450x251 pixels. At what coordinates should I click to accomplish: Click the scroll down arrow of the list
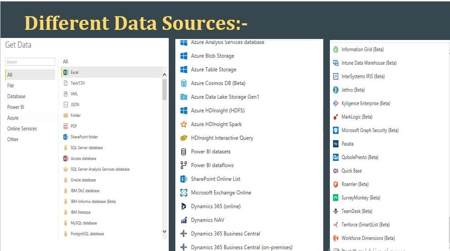(165, 231)
